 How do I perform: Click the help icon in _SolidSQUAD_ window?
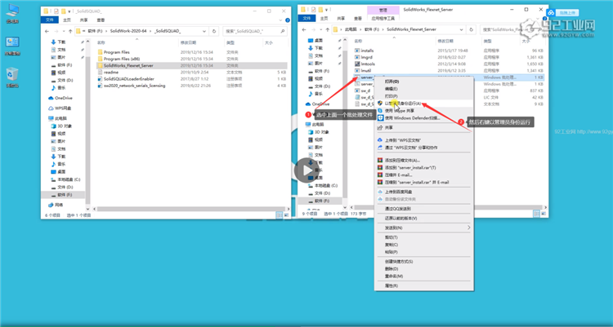288,20
